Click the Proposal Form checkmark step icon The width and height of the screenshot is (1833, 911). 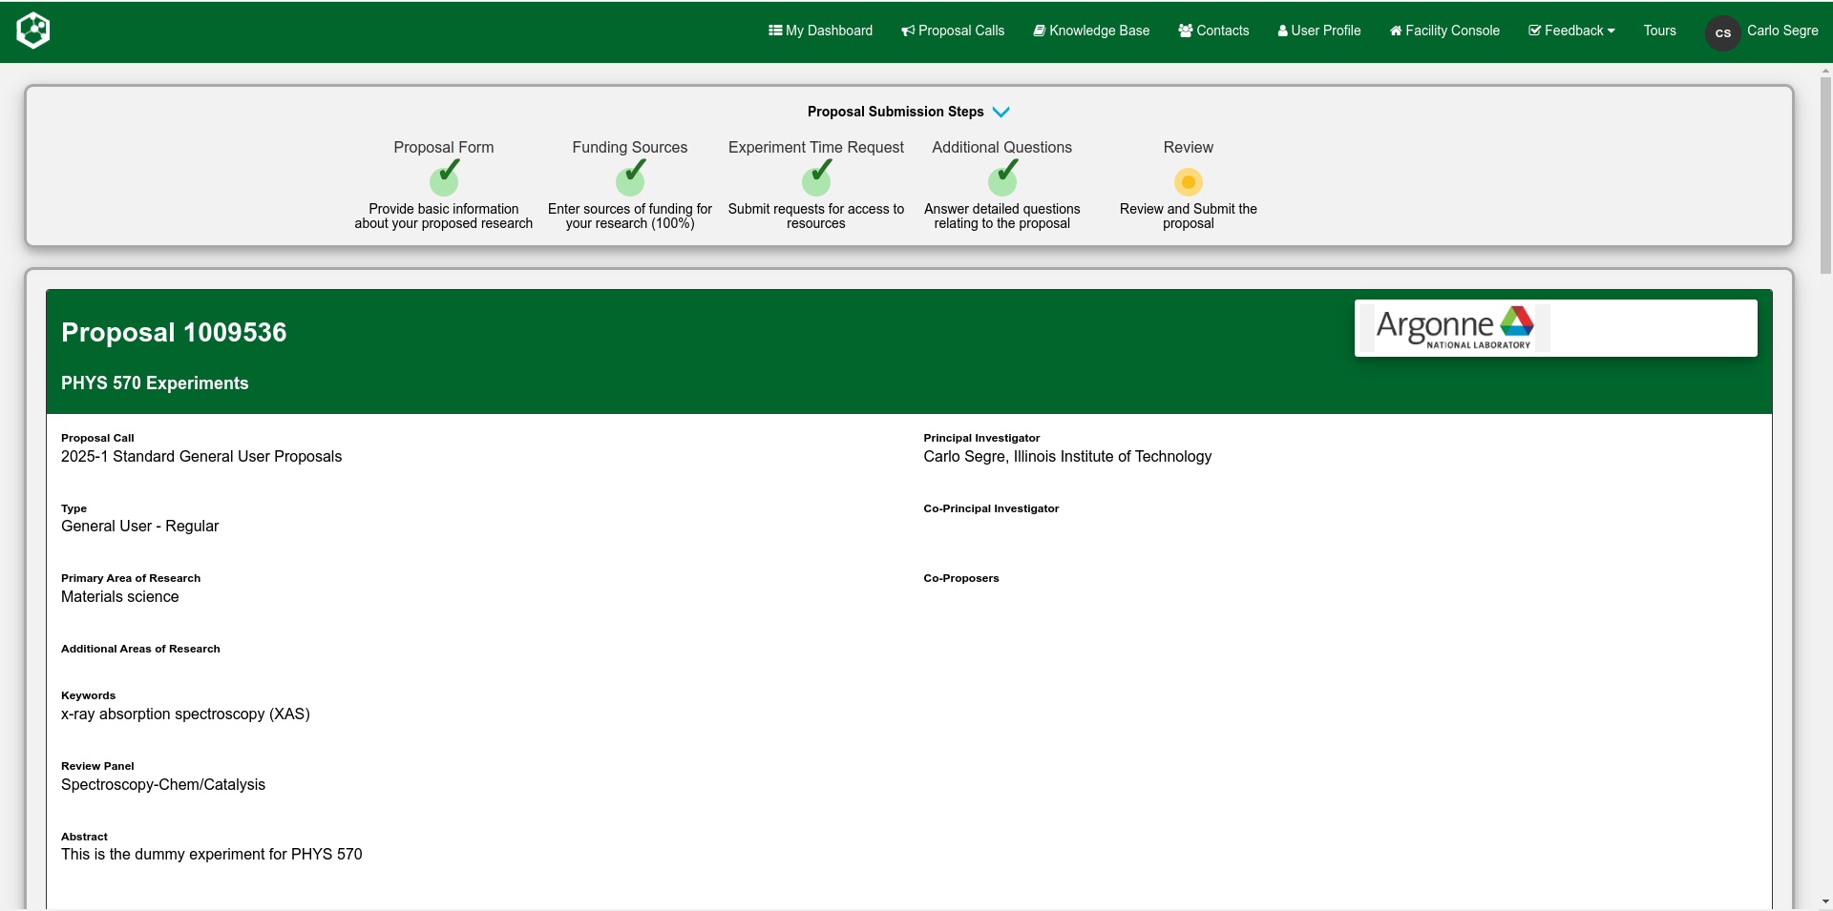coord(444,179)
